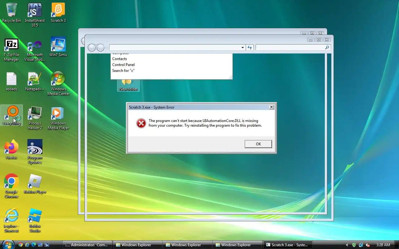Screen dimensions: 399x249
Task: Open the Roblox Player desktop icon
Action: coord(35,184)
